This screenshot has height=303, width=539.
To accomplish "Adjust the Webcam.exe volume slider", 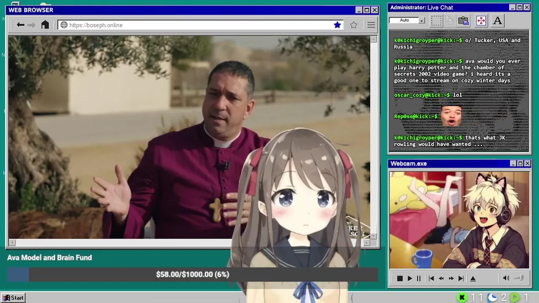I will (519, 278).
